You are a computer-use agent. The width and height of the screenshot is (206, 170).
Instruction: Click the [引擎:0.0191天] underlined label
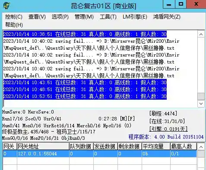pos(168,129)
